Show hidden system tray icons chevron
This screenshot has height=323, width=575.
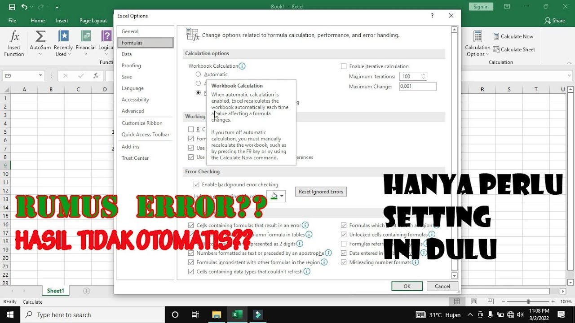pyautogui.click(x=470, y=314)
